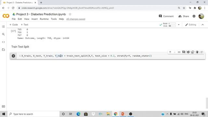Open the Edit menu

point(20,19)
